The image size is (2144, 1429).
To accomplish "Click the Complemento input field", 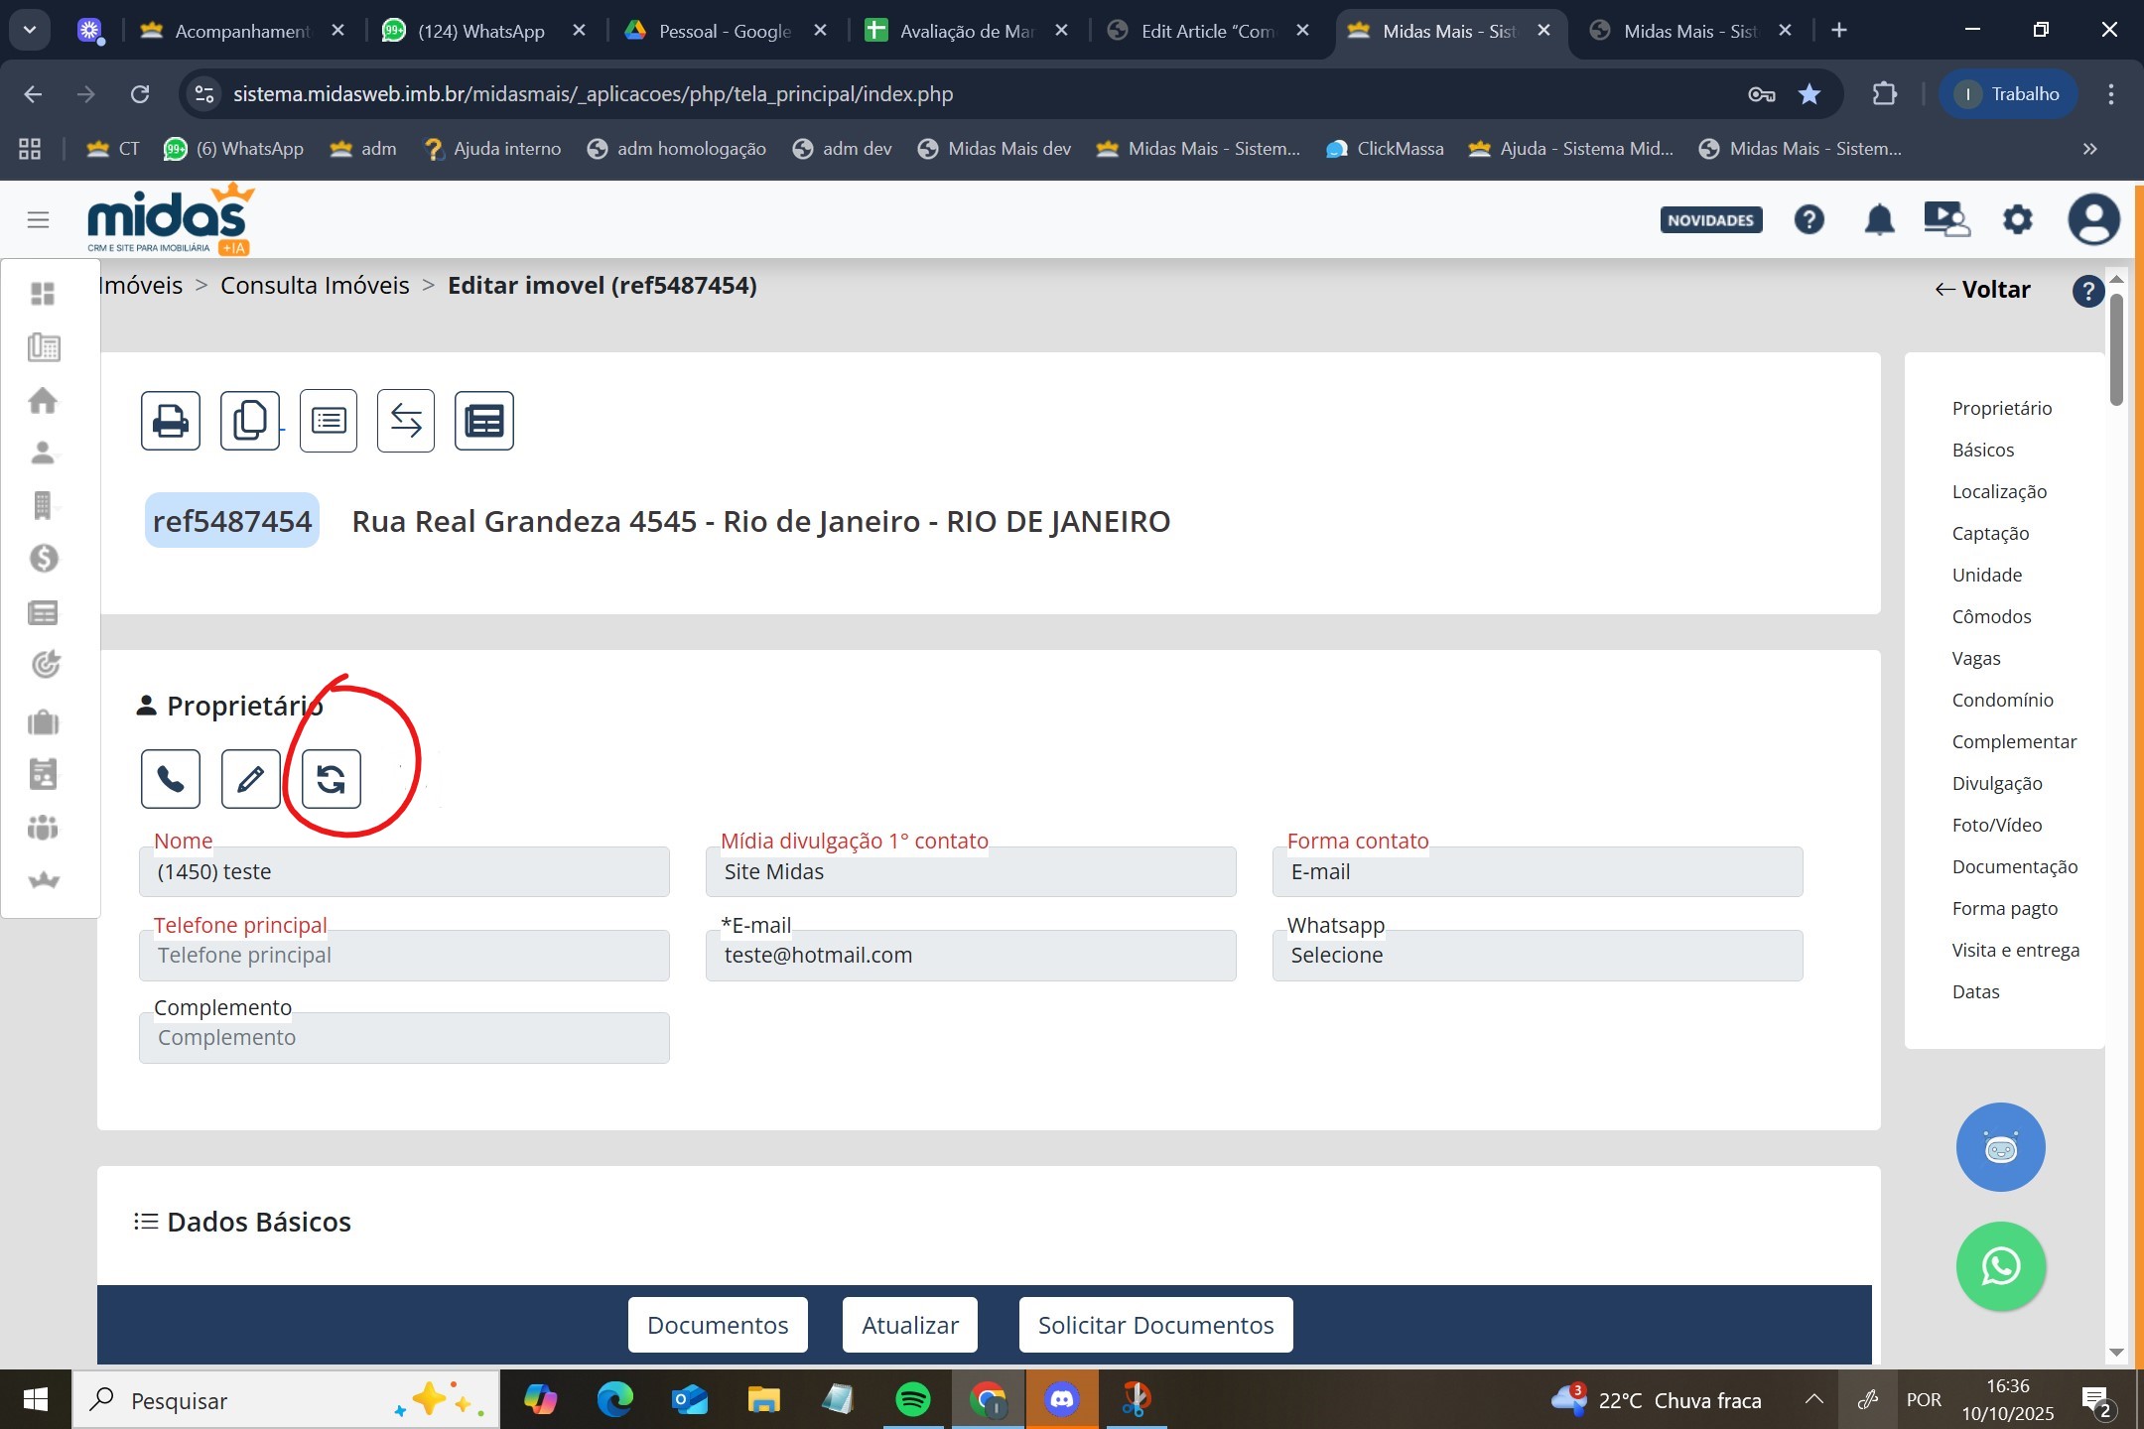I will pos(404,1038).
